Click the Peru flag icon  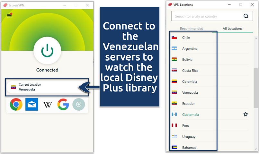point(174,125)
